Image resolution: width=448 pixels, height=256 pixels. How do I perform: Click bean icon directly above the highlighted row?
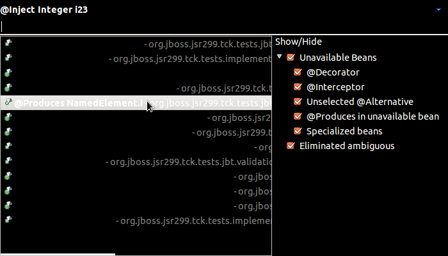pyautogui.click(x=8, y=88)
